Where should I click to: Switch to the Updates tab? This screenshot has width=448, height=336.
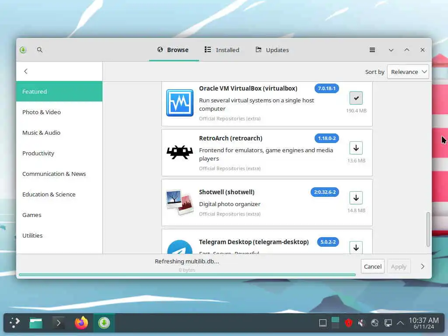click(x=272, y=50)
